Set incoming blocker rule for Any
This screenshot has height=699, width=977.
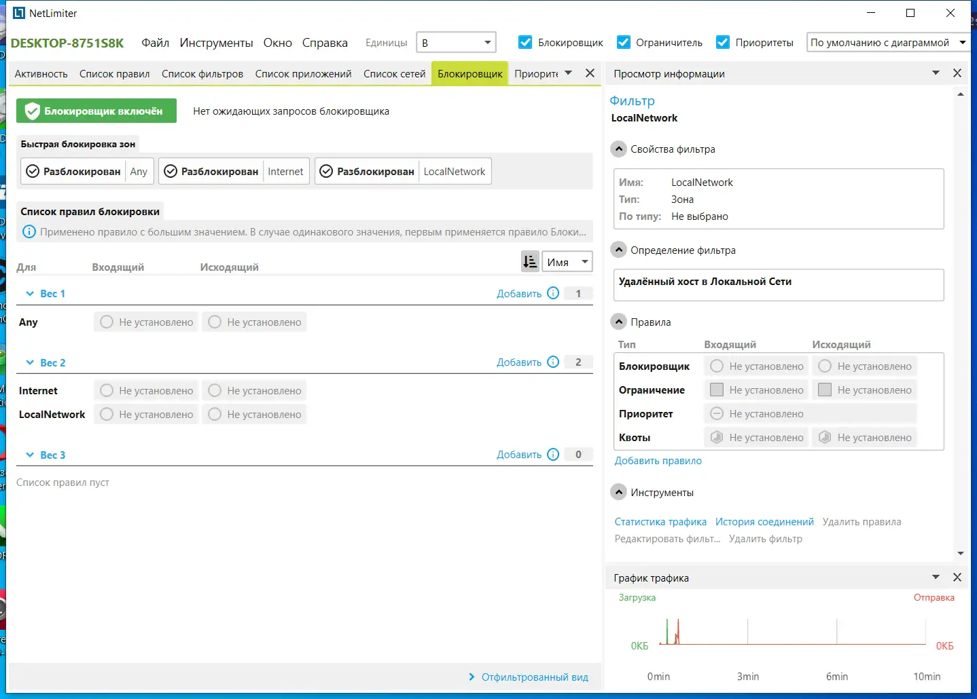tap(146, 322)
